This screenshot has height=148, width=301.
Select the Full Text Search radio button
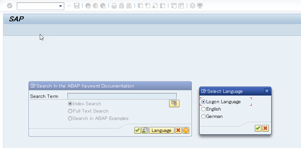pos(70,111)
